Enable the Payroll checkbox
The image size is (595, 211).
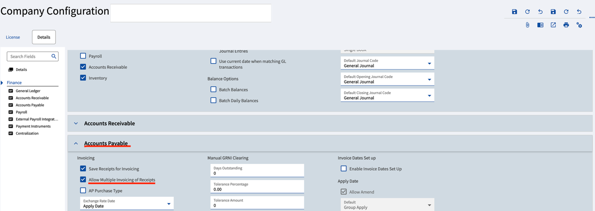point(83,56)
